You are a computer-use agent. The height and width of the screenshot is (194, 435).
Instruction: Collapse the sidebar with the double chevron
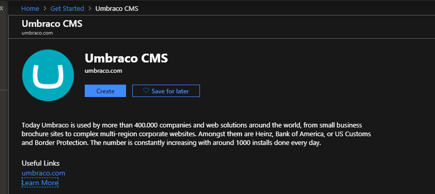[x=2, y=8]
